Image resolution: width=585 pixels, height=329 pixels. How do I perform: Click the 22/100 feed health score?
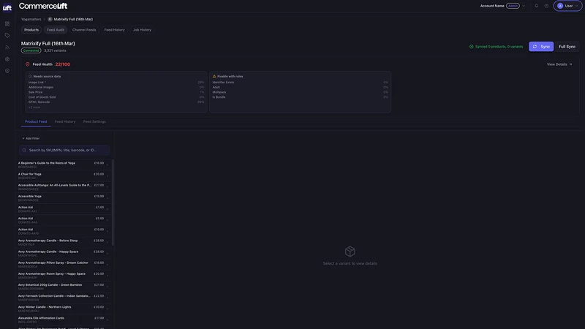pyautogui.click(x=63, y=64)
